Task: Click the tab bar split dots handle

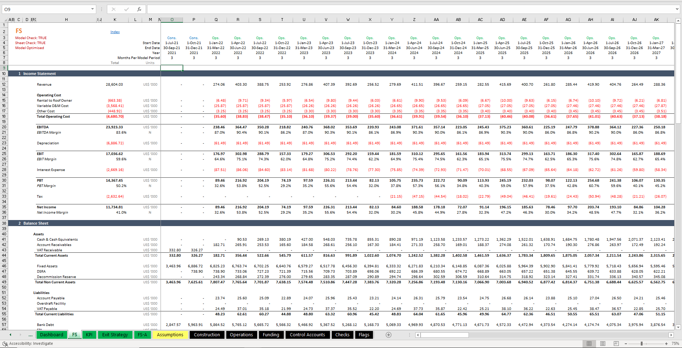Action: pyautogui.click(x=410, y=335)
